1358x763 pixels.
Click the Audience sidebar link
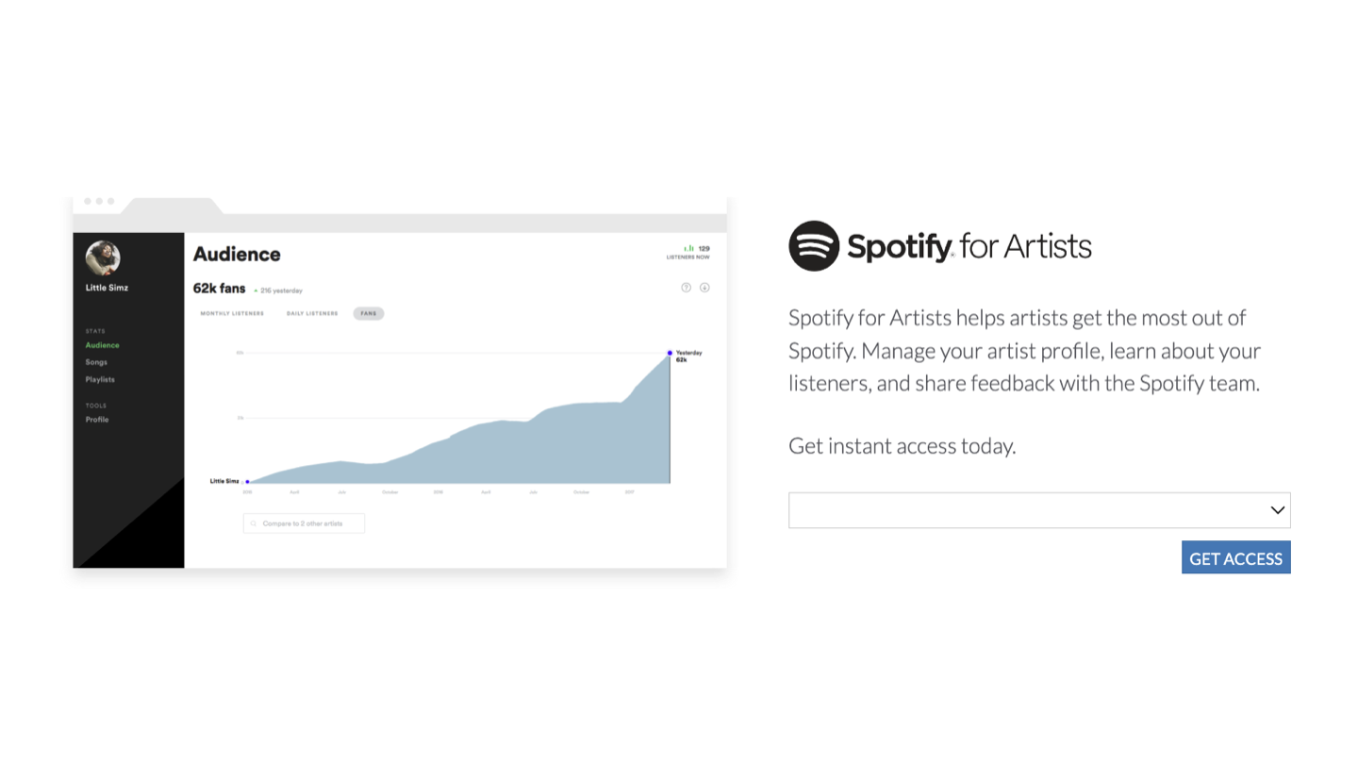102,345
